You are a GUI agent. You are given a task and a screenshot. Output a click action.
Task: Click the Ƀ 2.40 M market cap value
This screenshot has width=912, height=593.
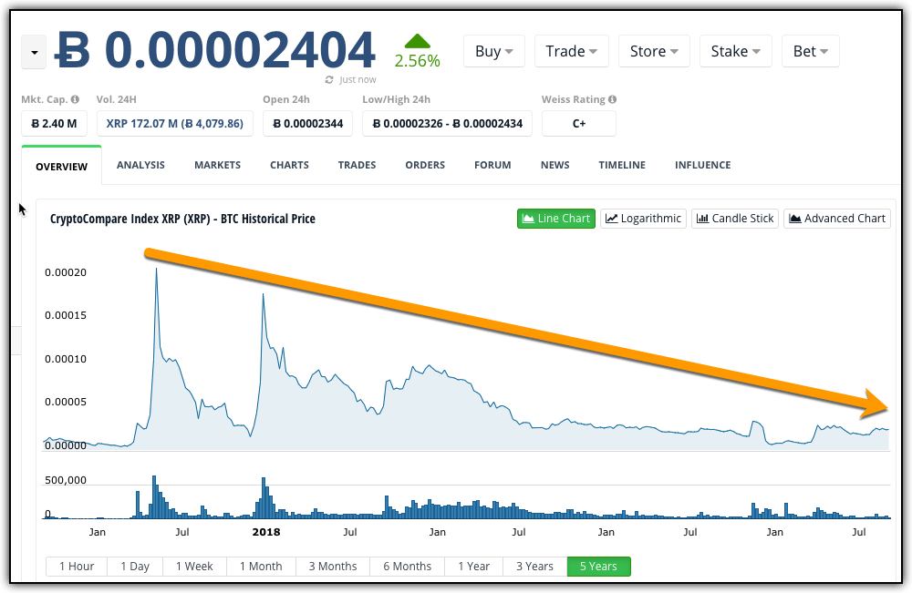coord(54,123)
